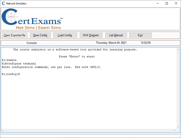Click the date Thursday, March 04, 2021

coord(111,43)
